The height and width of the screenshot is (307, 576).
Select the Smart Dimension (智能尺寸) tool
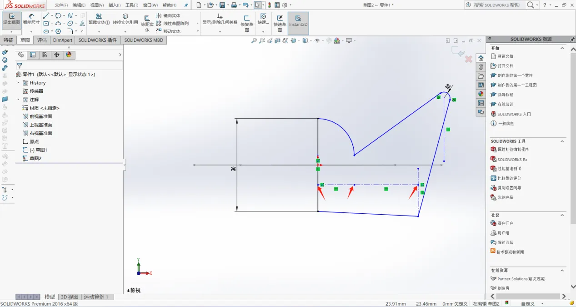tap(31, 19)
